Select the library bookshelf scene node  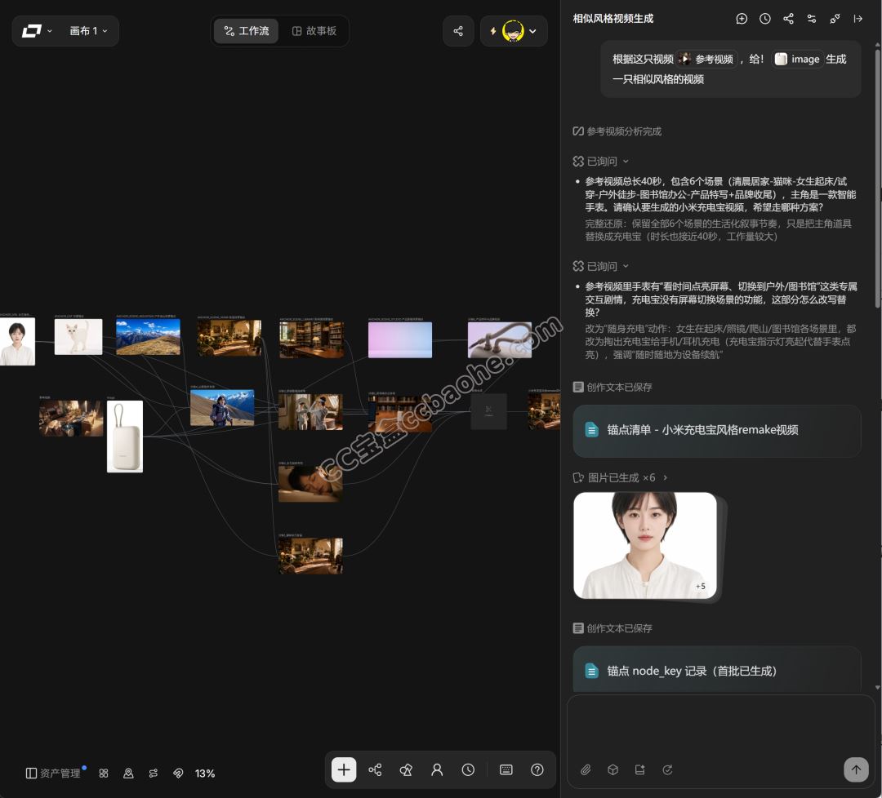click(311, 340)
